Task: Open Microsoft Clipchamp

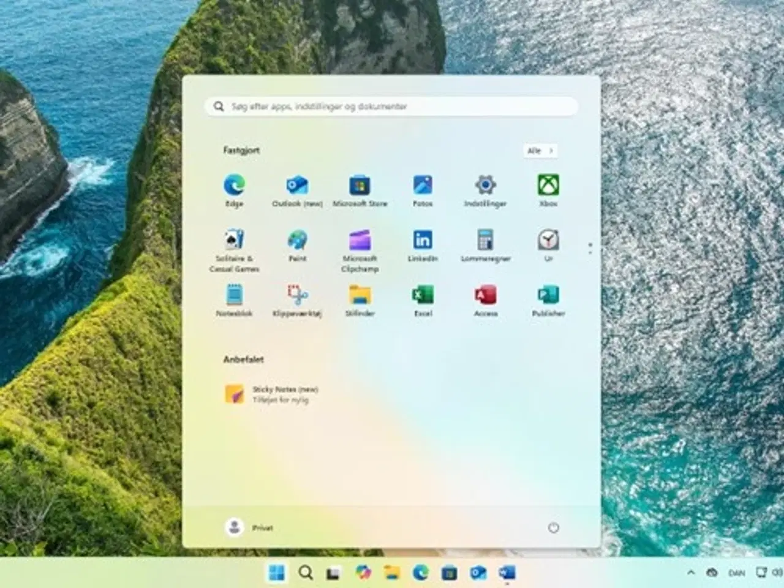Action: (360, 250)
